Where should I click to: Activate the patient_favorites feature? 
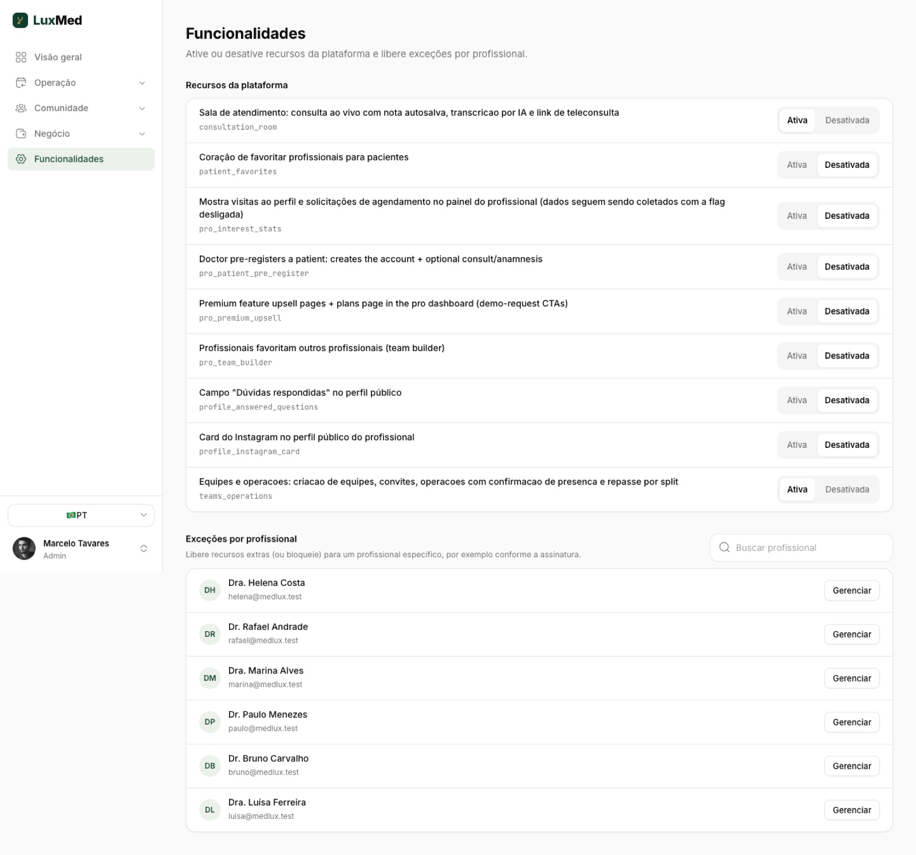point(797,165)
